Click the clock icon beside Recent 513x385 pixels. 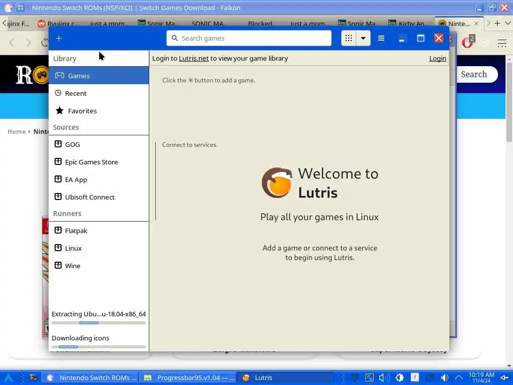(x=58, y=93)
